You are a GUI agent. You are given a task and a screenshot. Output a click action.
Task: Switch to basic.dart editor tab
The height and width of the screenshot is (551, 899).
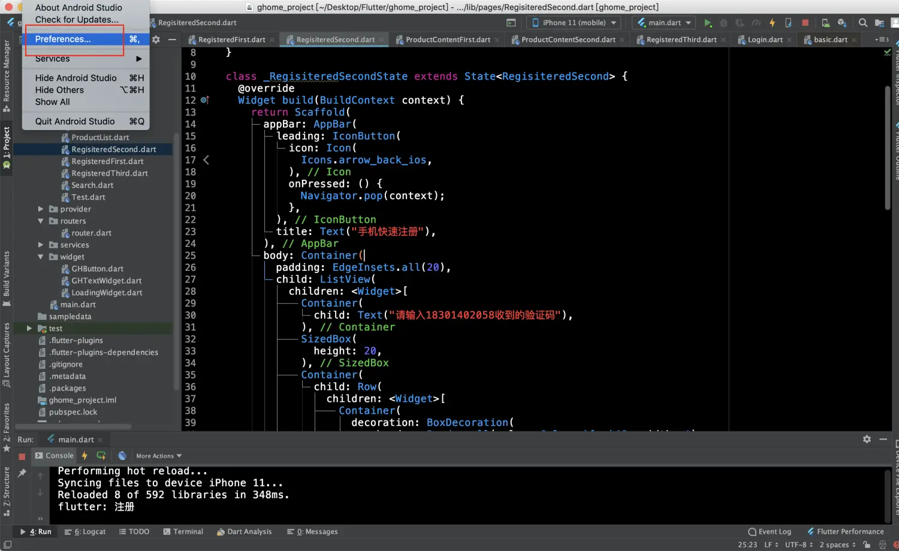[830, 40]
